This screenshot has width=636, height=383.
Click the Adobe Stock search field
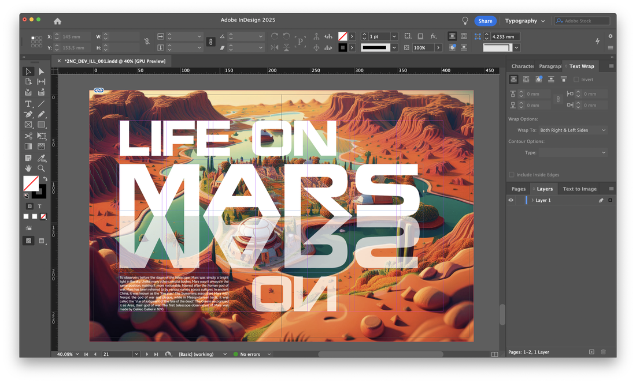point(582,21)
